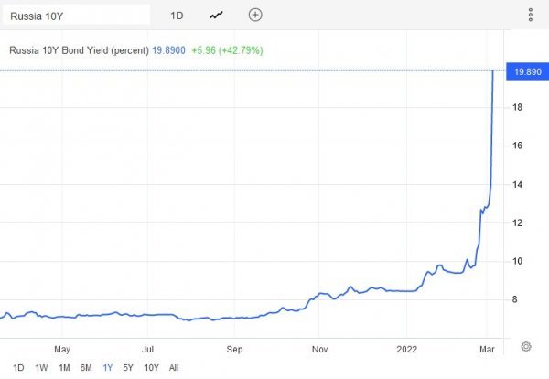
Task: Click the 19.8900 current value text
Action: [x=168, y=50]
